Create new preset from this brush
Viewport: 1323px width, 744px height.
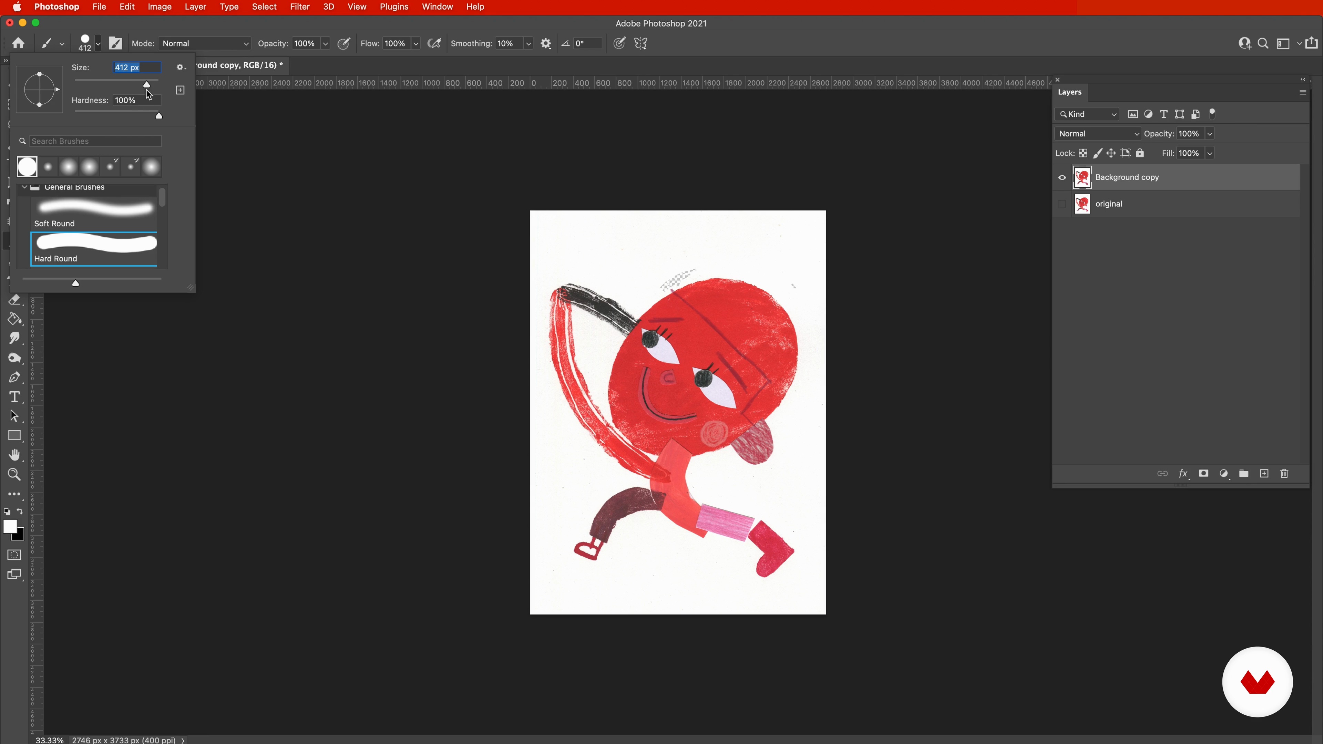click(180, 90)
